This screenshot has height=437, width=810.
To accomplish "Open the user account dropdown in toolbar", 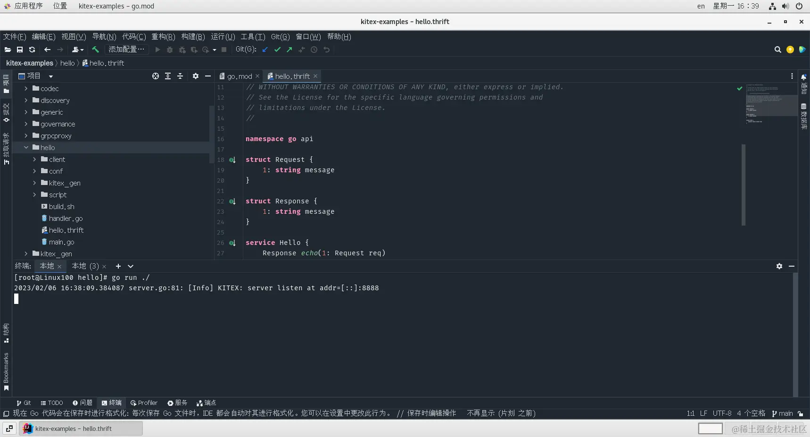I will pyautogui.click(x=78, y=50).
